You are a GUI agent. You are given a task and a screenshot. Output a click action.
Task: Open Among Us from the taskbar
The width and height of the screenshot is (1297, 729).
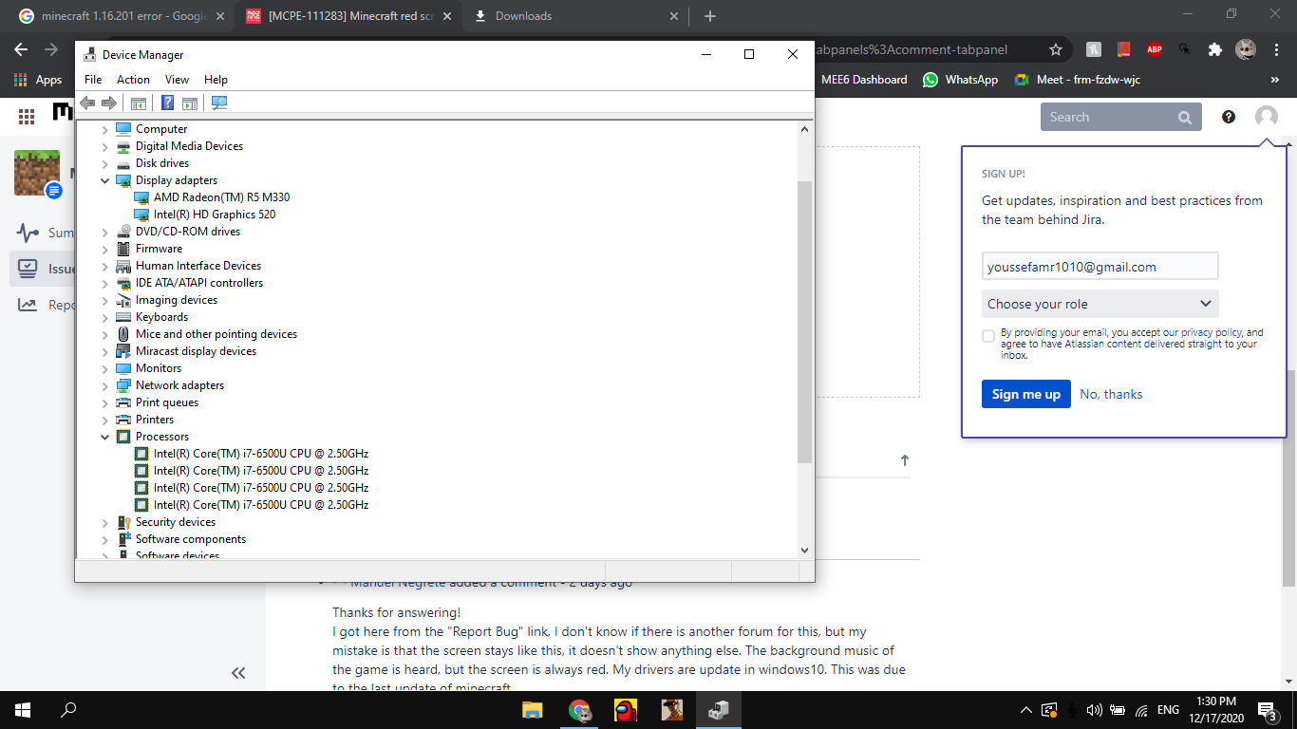pos(626,710)
